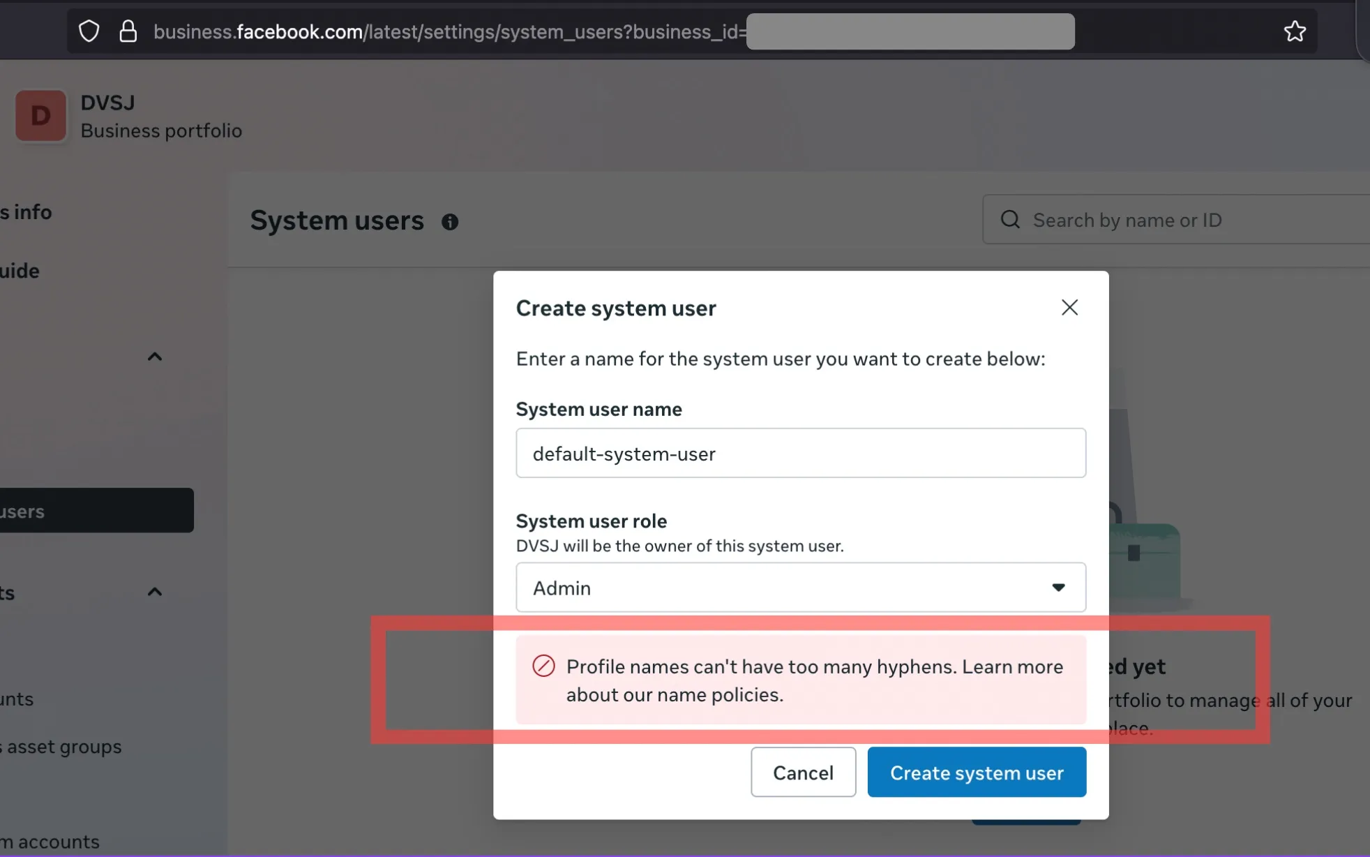
Task: Collapse the upper sidebar section chevron
Action: coord(155,357)
